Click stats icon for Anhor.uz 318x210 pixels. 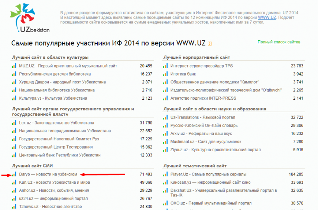14,190
